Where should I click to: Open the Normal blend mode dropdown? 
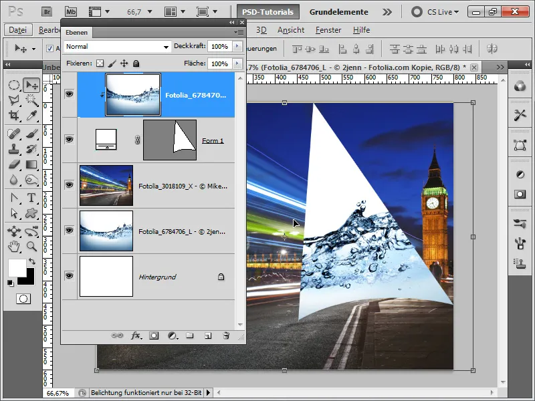[x=118, y=47]
